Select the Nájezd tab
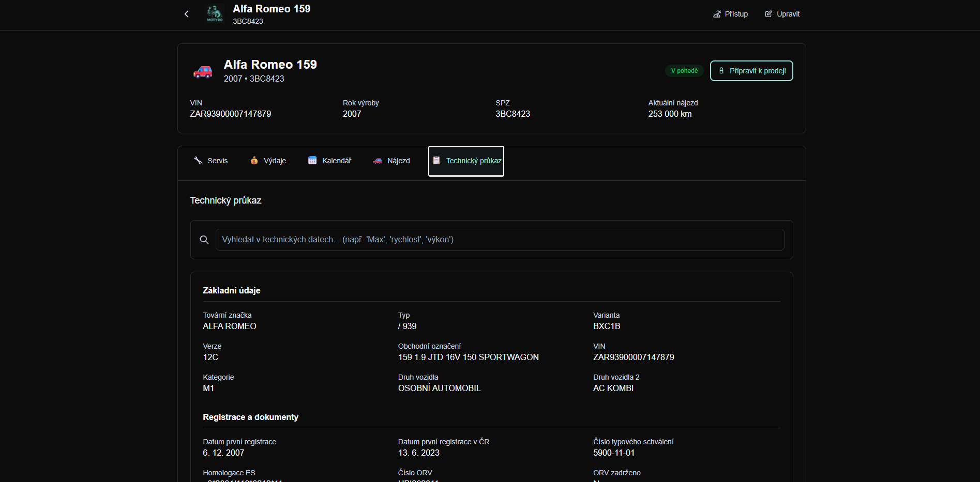980x482 pixels. click(391, 161)
